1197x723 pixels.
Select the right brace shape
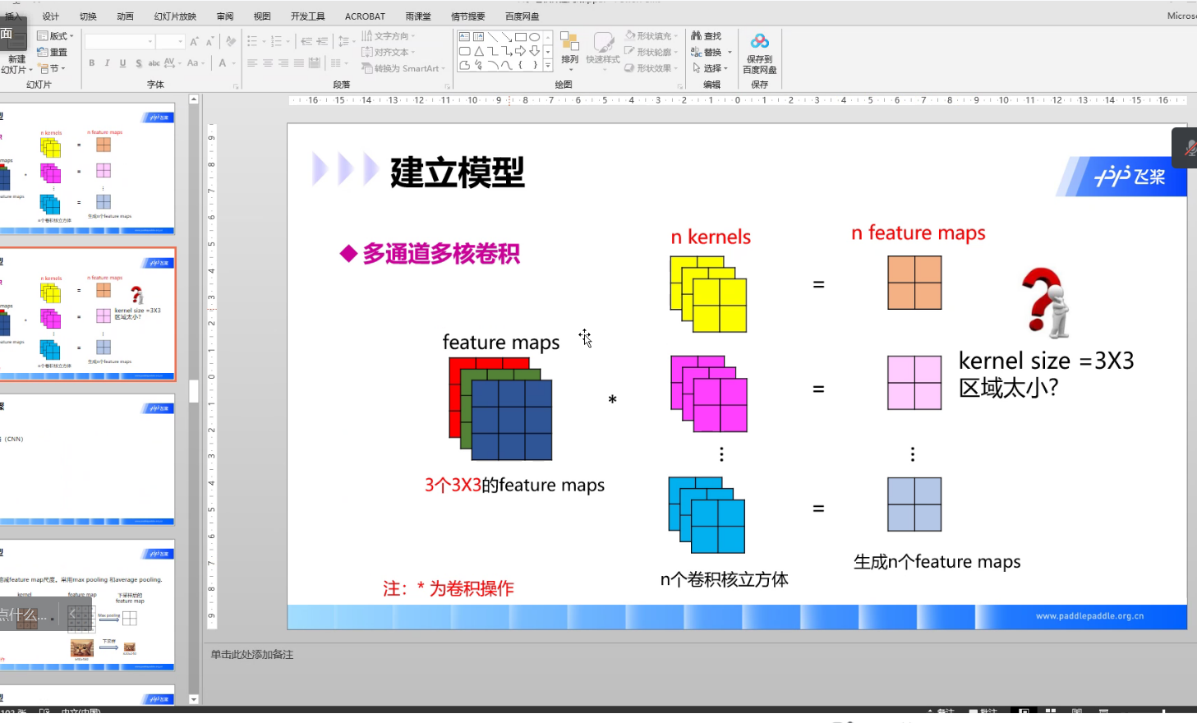pos(535,65)
